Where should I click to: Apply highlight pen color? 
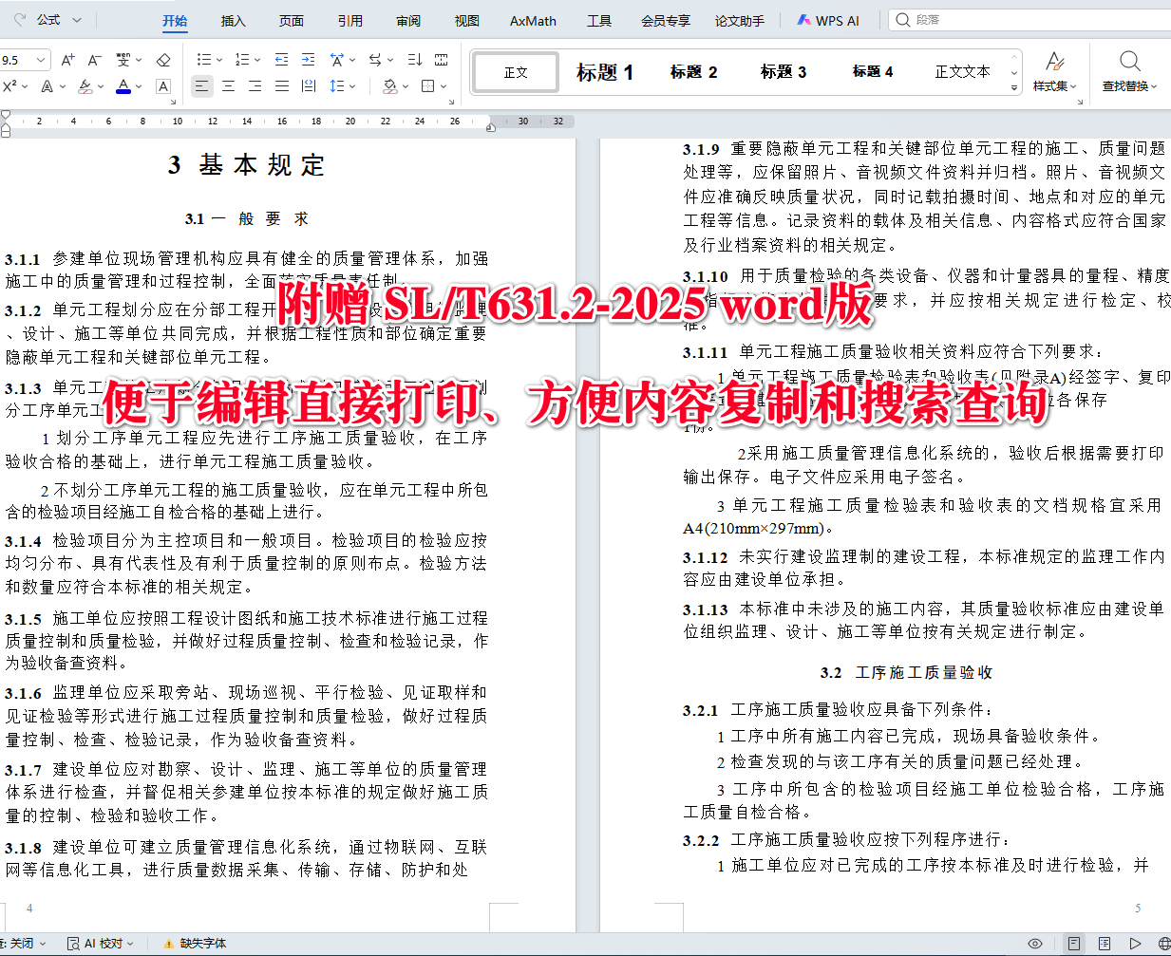coord(85,86)
